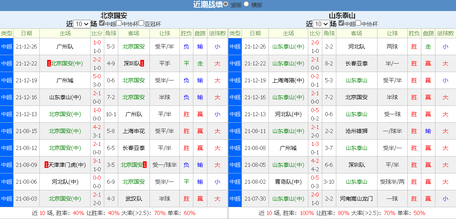Click 长春亚泰 in 山东泰山 21-12-22 row
Image resolution: width=456 pixels, height=219 pixels.
(x=357, y=64)
